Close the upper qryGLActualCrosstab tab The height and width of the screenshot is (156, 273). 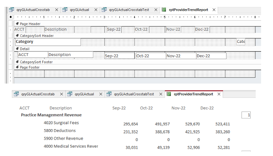point(56,10)
